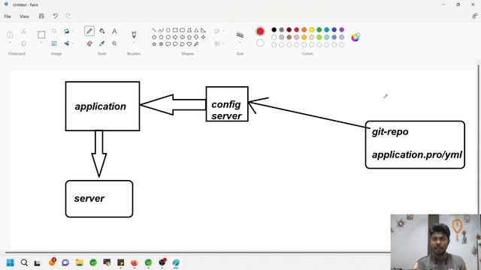Screen dimensions: 481x270
Task: Click the Cut scissors icon
Action: [x=23, y=31]
